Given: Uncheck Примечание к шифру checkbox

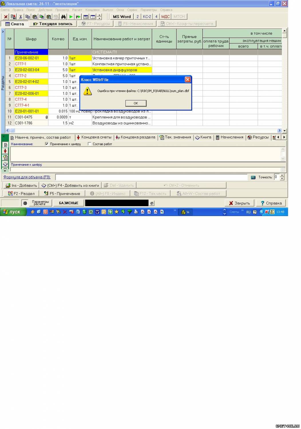Looking at the screenshot, I should click(x=47, y=144).
